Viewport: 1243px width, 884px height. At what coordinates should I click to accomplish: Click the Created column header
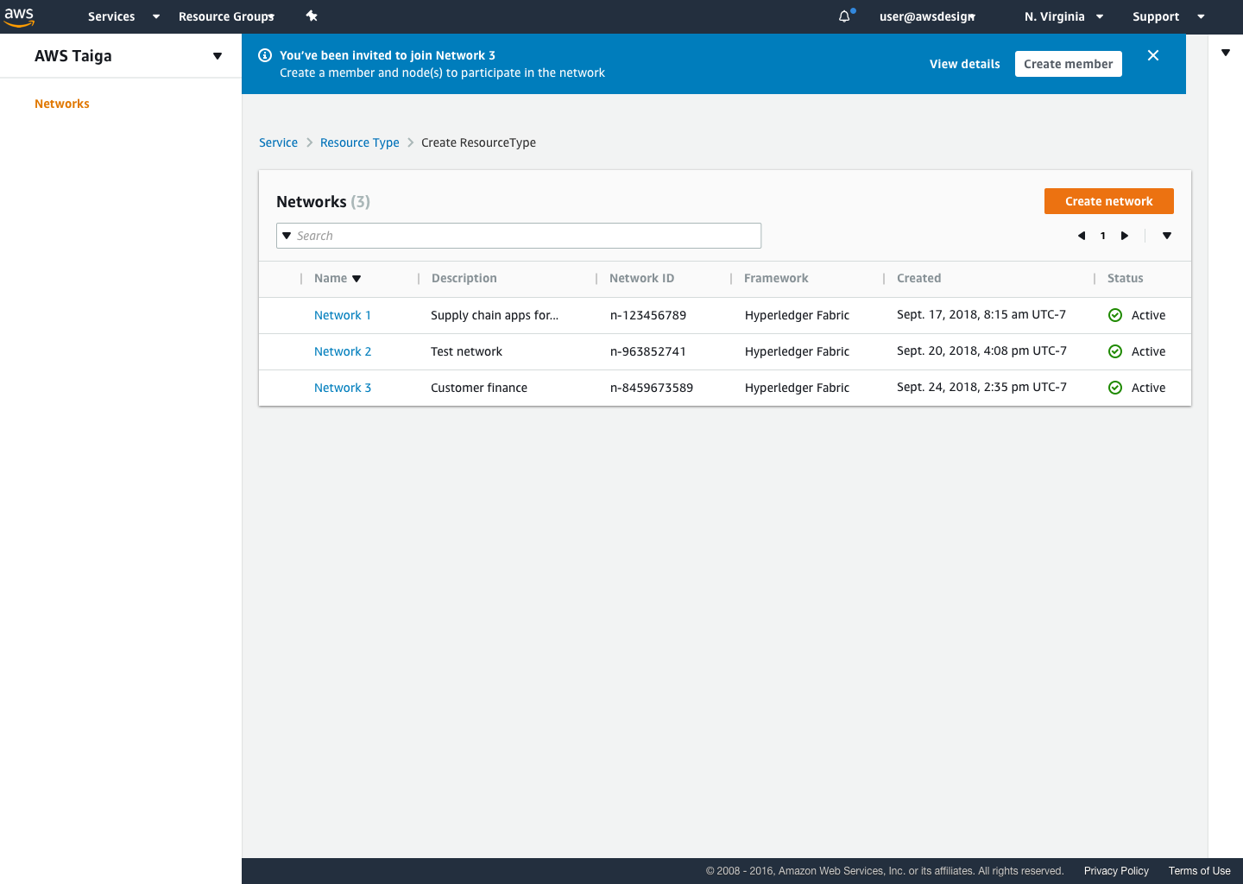(919, 278)
